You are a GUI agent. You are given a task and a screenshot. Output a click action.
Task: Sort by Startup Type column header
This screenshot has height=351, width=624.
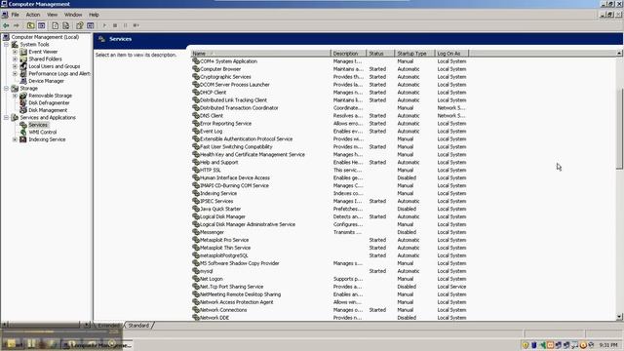[x=414, y=54]
